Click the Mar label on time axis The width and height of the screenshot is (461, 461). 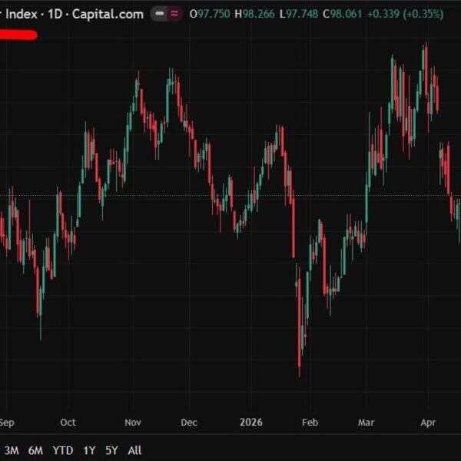tap(366, 422)
